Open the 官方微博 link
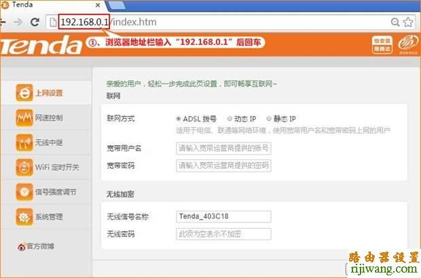421x278 pixels. click(40, 246)
